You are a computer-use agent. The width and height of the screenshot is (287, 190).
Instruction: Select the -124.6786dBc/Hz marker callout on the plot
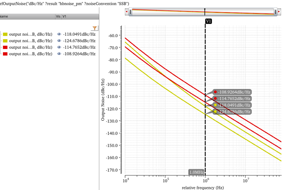point(232,112)
